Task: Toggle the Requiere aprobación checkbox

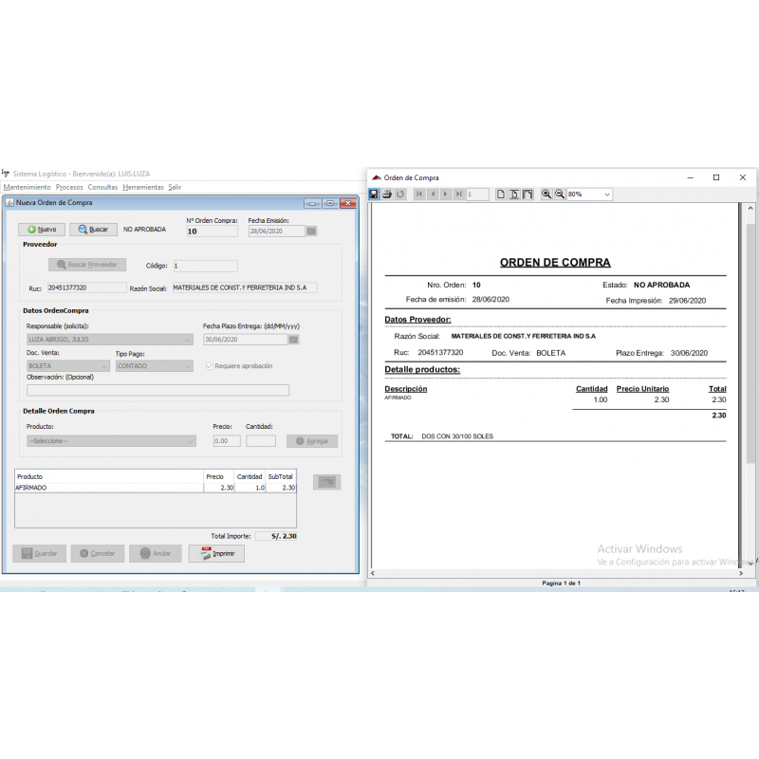Action: pos(210,365)
